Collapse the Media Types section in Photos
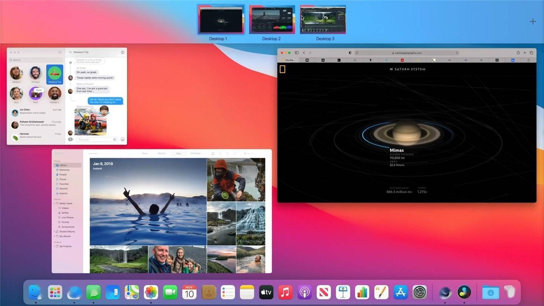Screen dimensions: 544x306 55,203
